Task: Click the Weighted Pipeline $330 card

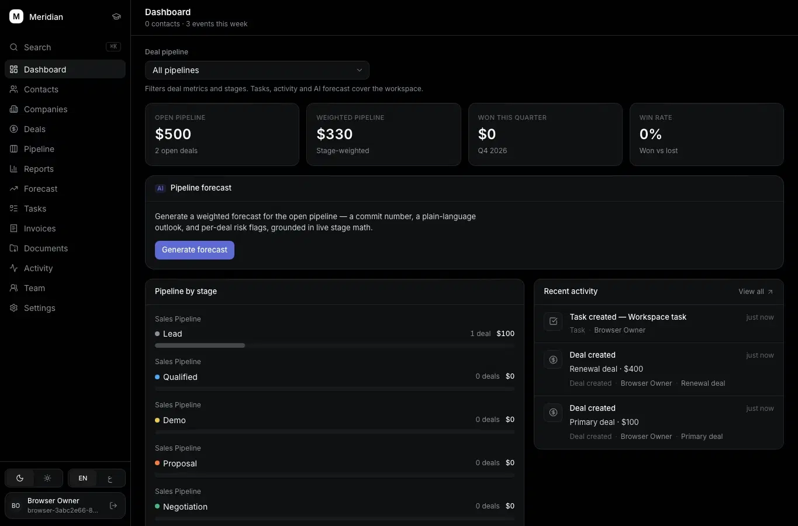Action: 384,134
